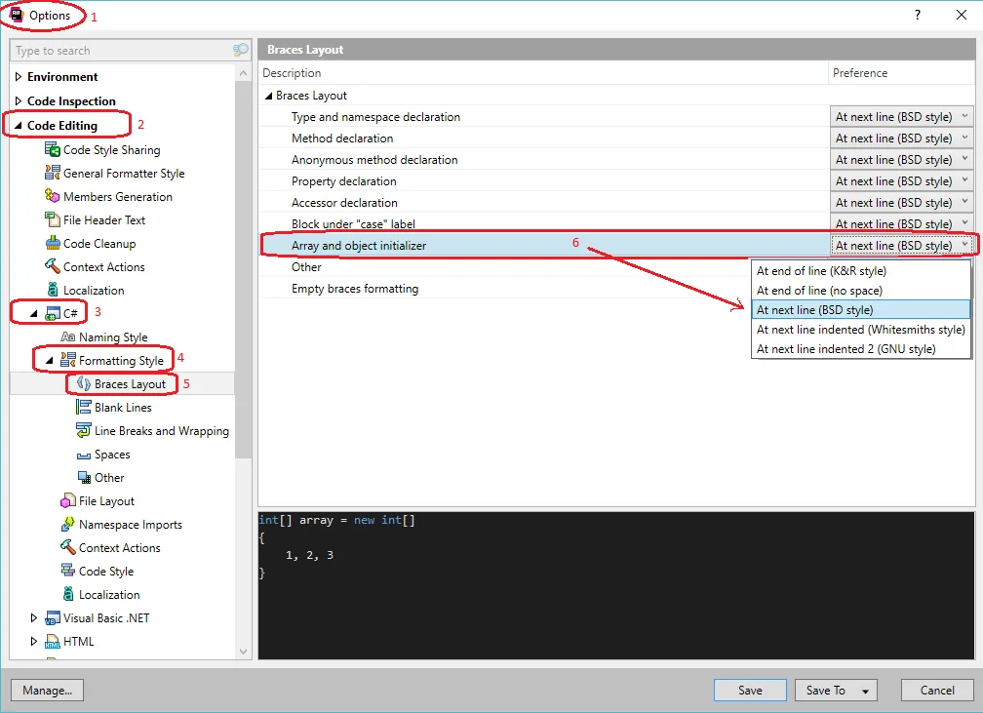
Task: Click the Code Style Sharing icon
Action: (x=52, y=149)
